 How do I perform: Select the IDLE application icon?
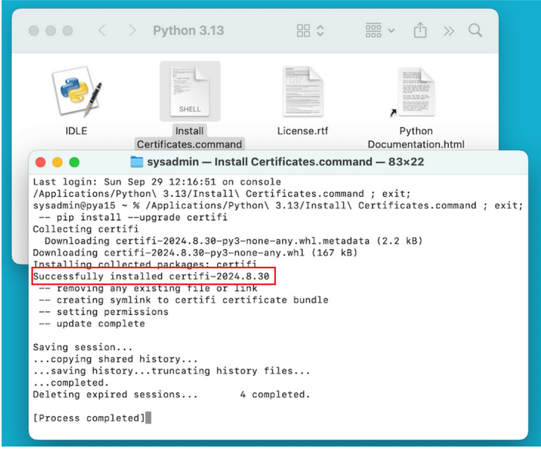pyautogui.click(x=76, y=91)
